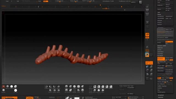Click the Delete subtool button

click(x=161, y=9)
